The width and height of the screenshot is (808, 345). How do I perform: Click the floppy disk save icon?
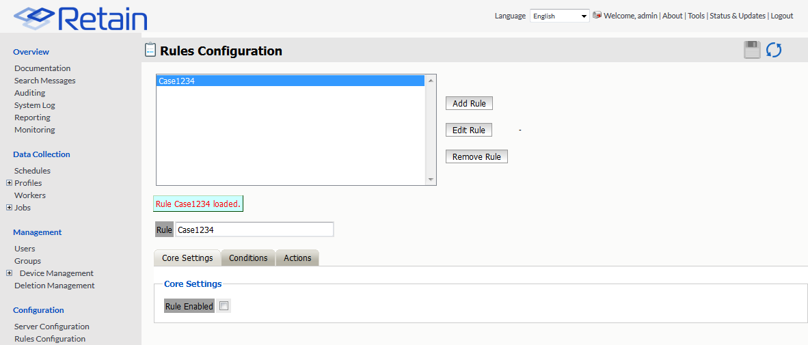pyautogui.click(x=752, y=50)
